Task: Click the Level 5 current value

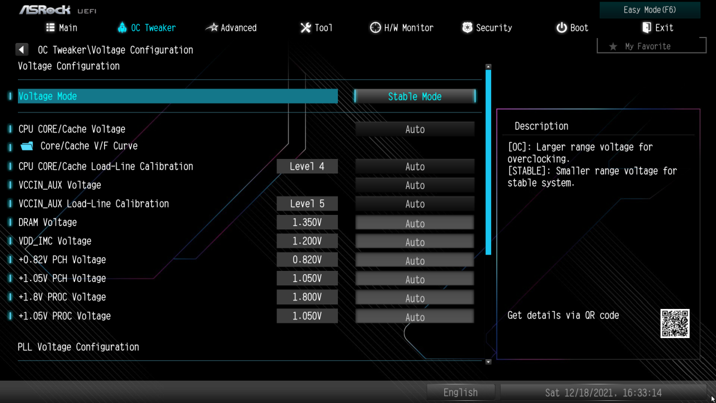Action: tap(307, 204)
